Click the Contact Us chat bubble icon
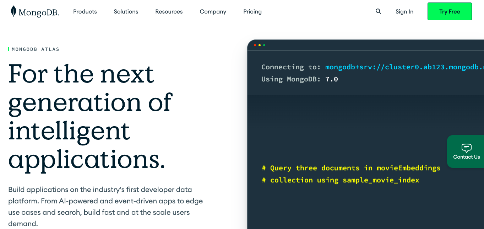This screenshot has width=484, height=229. coord(466,148)
